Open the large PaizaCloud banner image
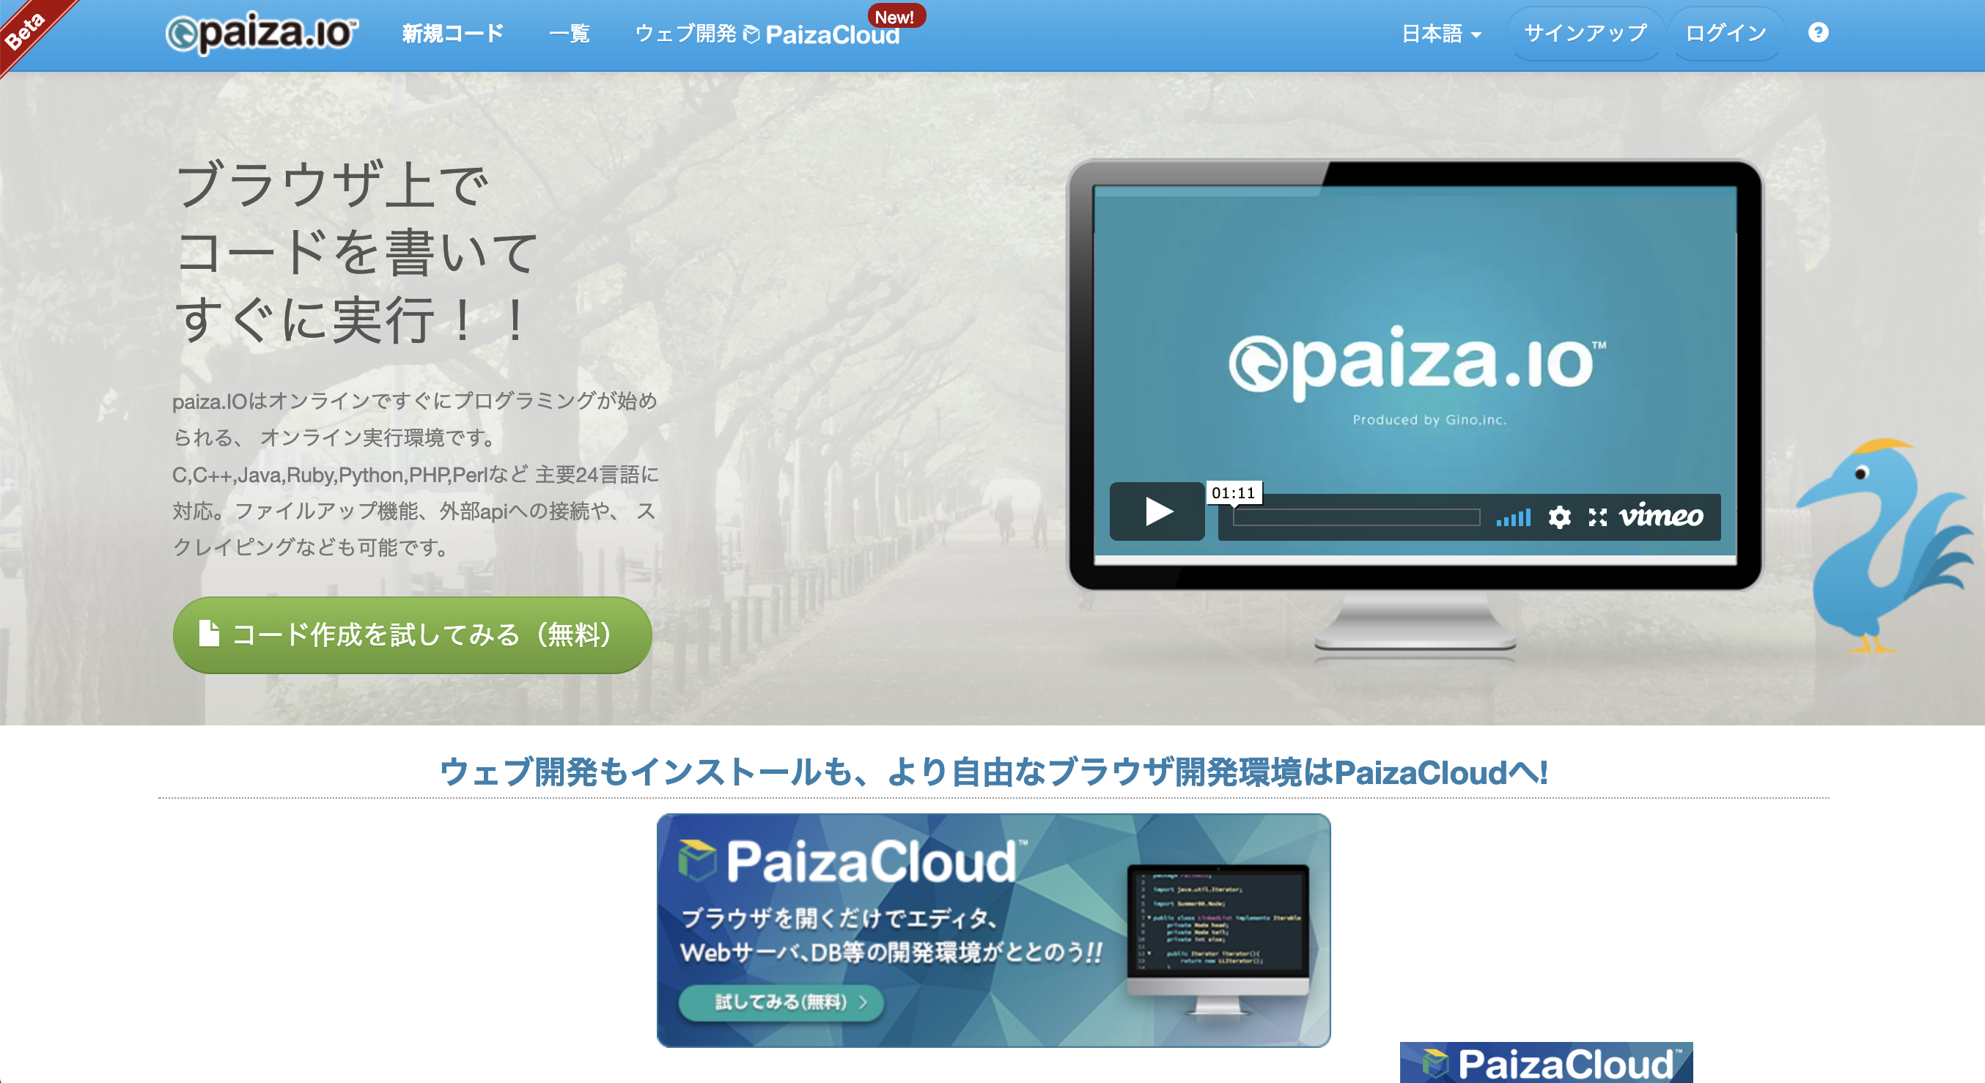 coord(993,931)
